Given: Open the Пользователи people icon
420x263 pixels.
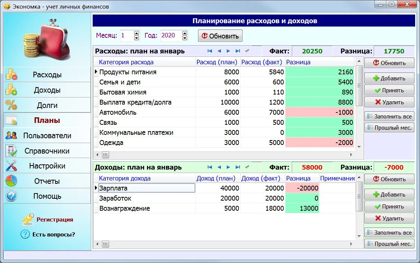Looking at the screenshot, I should tap(11, 136).
